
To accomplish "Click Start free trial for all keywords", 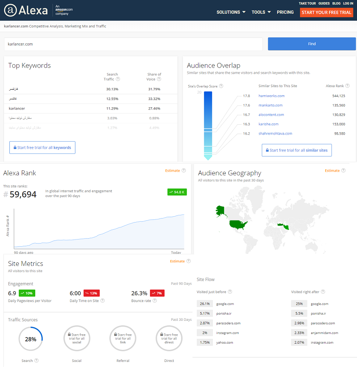I will click(42, 147).
